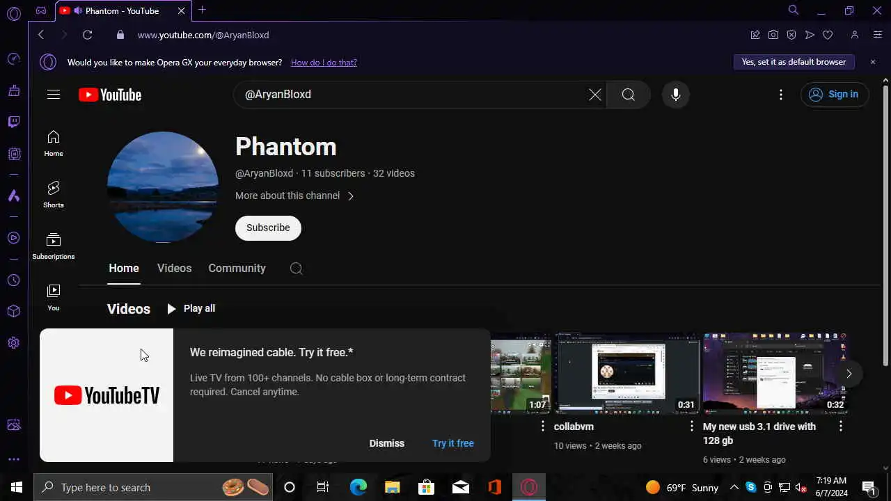Open Shorts in YouTube sidebar
Screen dimensions: 891x501
54,195
